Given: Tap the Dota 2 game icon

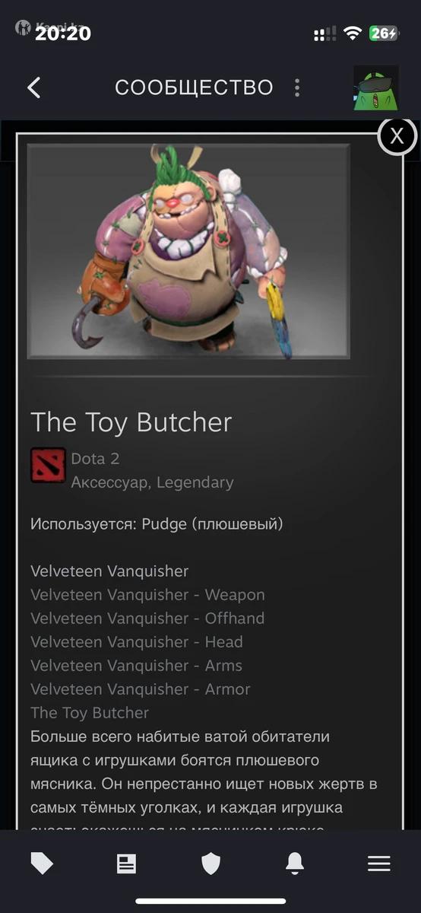Looking at the screenshot, I should point(47,466).
